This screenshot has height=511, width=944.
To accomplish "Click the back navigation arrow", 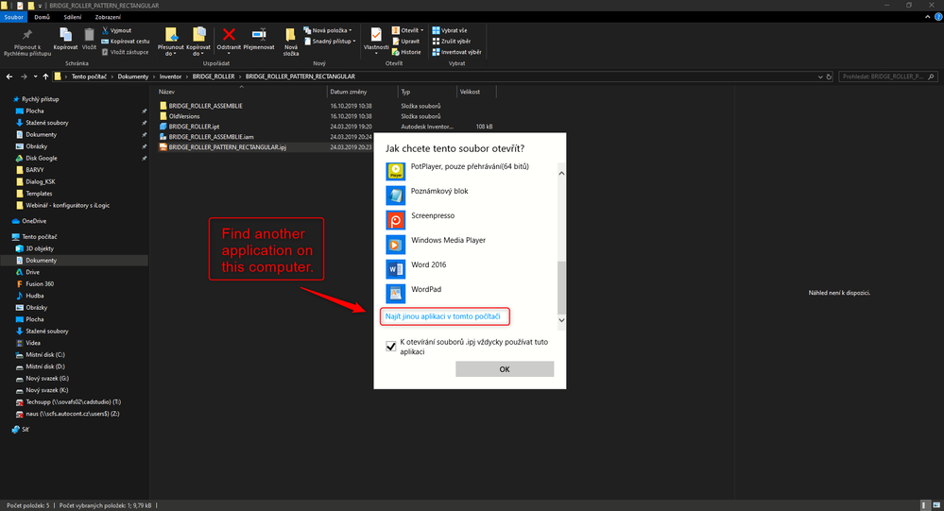I will pos(9,77).
